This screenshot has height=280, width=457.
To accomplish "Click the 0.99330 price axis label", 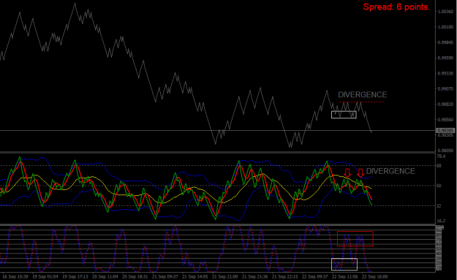I will [x=445, y=73].
